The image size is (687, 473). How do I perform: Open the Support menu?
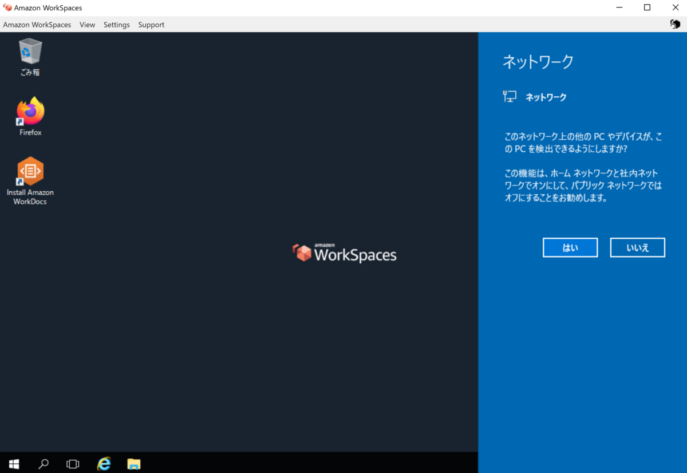pos(151,25)
